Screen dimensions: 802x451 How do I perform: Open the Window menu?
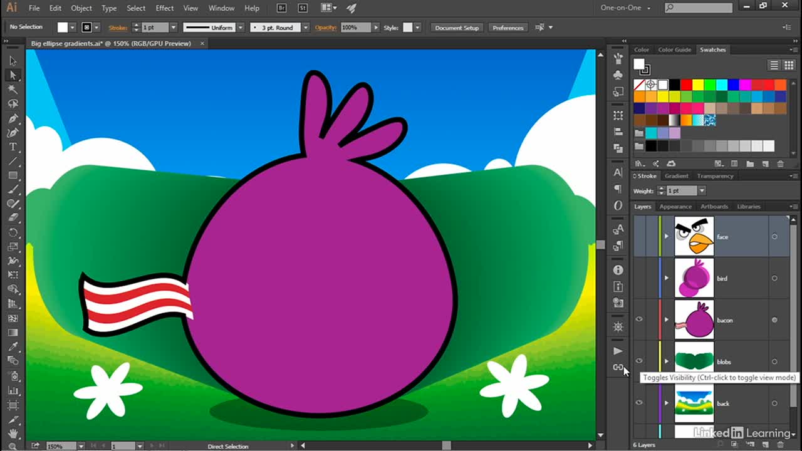tap(221, 8)
